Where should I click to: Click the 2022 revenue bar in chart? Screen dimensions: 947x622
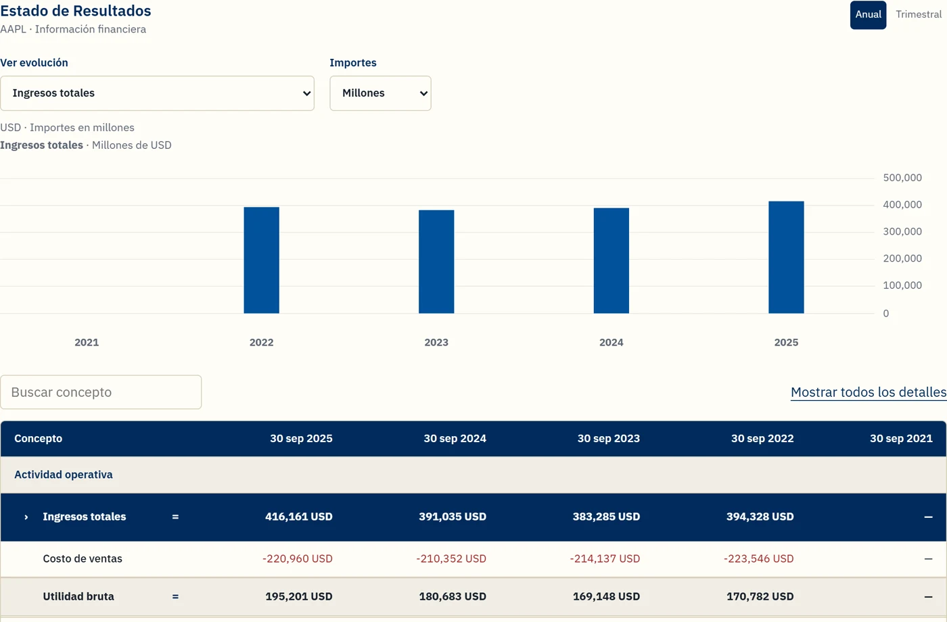click(262, 260)
